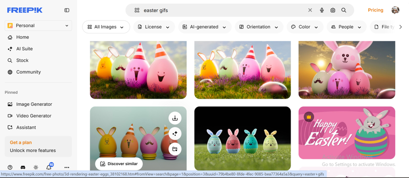
Task: Search by image using the camera icon
Action: (333, 10)
